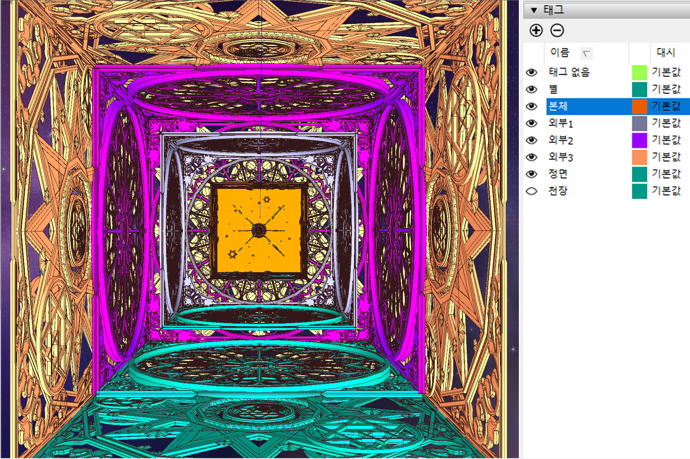Image resolution: width=690 pixels, height=459 pixels.
Task: Open the orange color swatch for 본체
Action: (639, 106)
